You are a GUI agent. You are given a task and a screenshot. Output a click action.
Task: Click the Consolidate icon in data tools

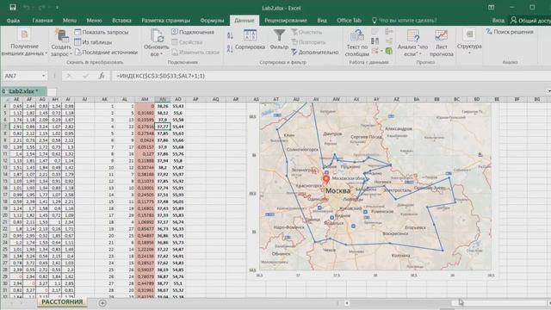[x=388, y=32]
